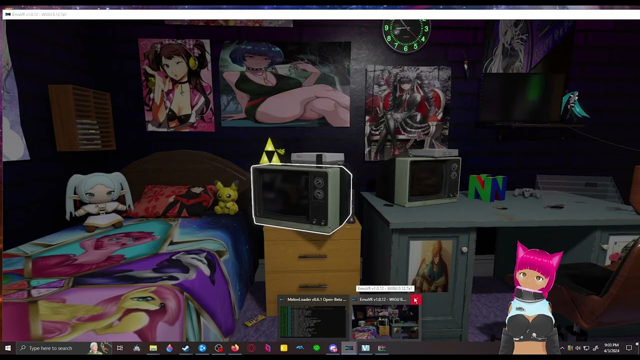
Task: Open File Explorer from the taskbar
Action: point(153,348)
